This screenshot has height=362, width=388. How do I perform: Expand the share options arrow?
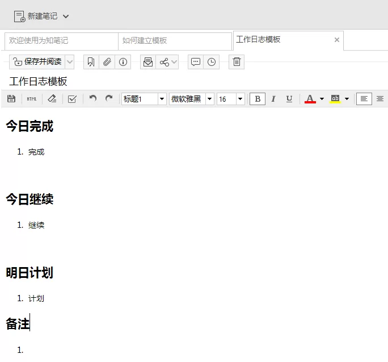pyautogui.click(x=175, y=62)
